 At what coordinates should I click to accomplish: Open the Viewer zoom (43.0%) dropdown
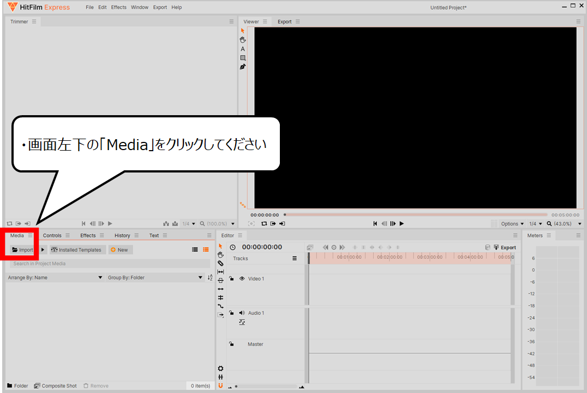564,224
